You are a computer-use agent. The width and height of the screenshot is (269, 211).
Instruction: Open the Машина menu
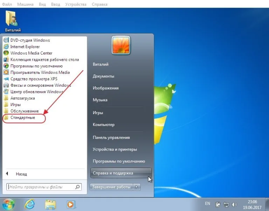click(x=25, y=4)
